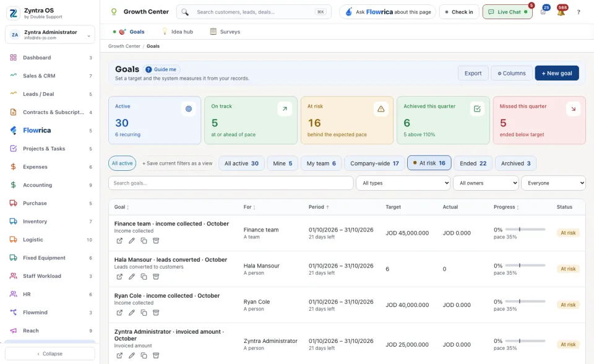This screenshot has height=364, width=594.
Task: Edit the Zyntra Administrator invoiced amount goal
Action: 131,356
